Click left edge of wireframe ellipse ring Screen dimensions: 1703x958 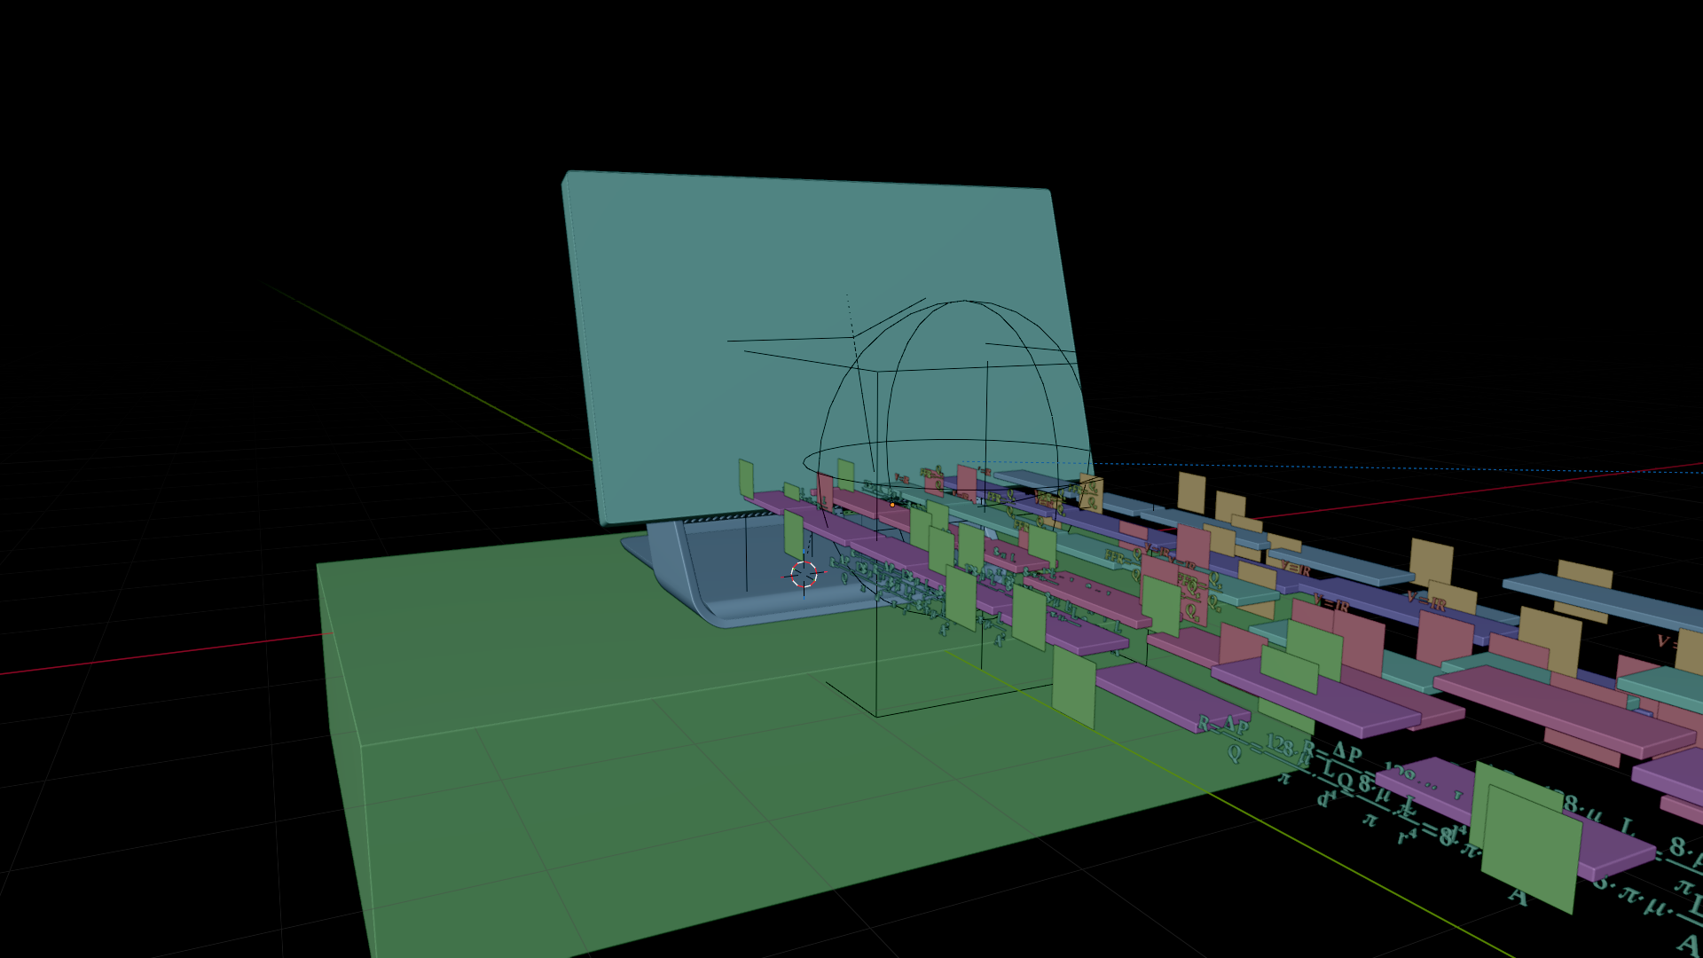coord(805,461)
